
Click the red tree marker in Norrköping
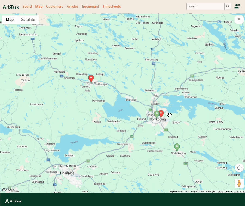161,114
